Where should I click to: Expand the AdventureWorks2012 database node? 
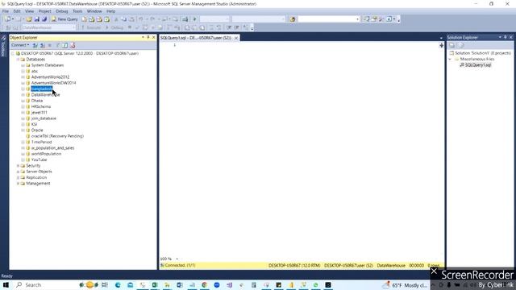pos(23,77)
